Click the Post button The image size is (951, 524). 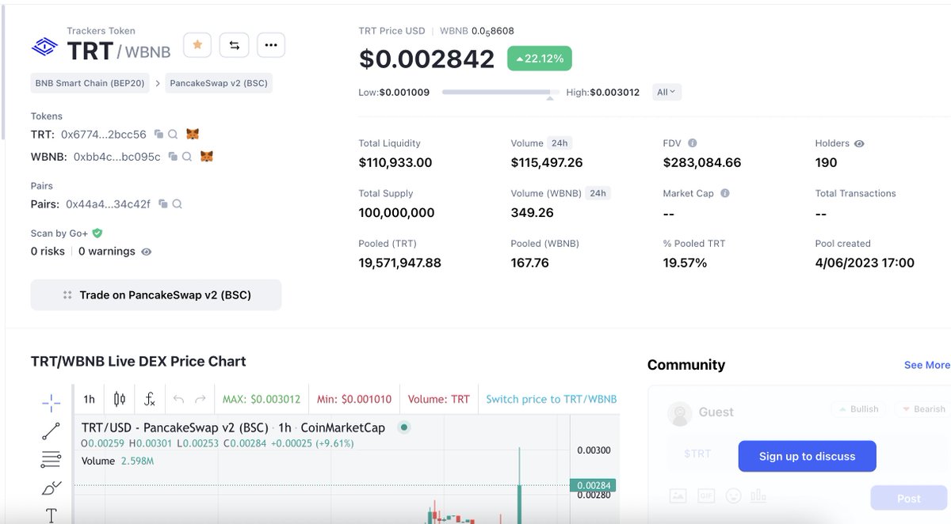[x=909, y=499]
